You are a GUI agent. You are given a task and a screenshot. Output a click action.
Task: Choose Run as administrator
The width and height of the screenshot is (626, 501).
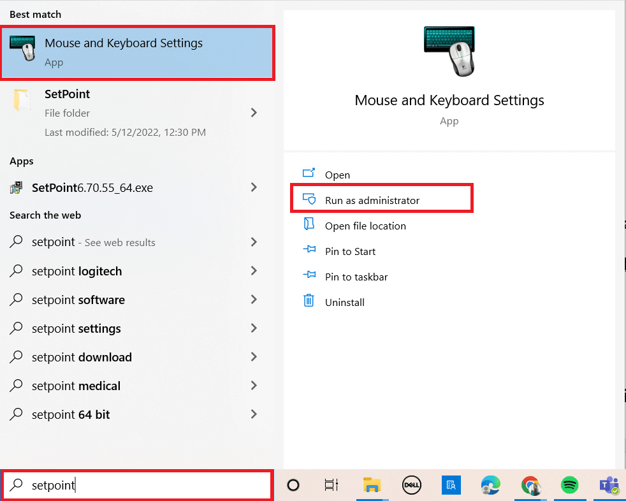pyautogui.click(x=382, y=198)
